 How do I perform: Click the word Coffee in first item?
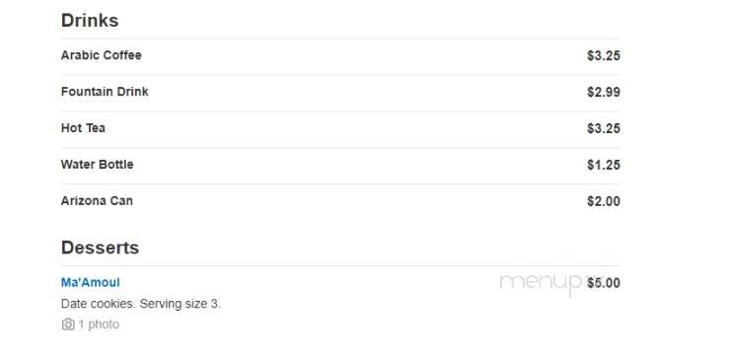(121, 55)
